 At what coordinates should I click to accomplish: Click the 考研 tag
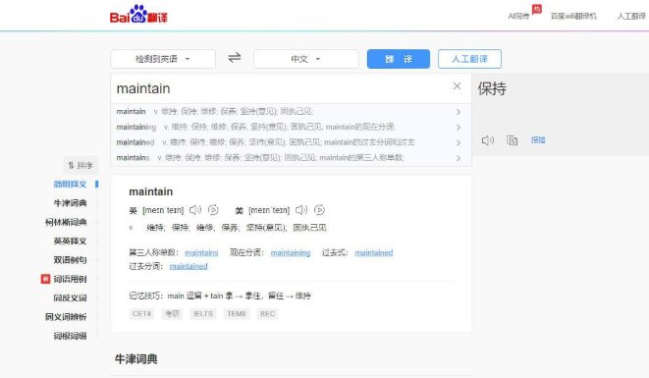(172, 314)
